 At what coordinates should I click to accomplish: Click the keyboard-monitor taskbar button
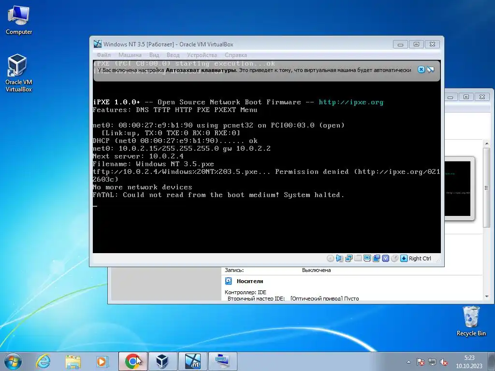(x=222, y=361)
